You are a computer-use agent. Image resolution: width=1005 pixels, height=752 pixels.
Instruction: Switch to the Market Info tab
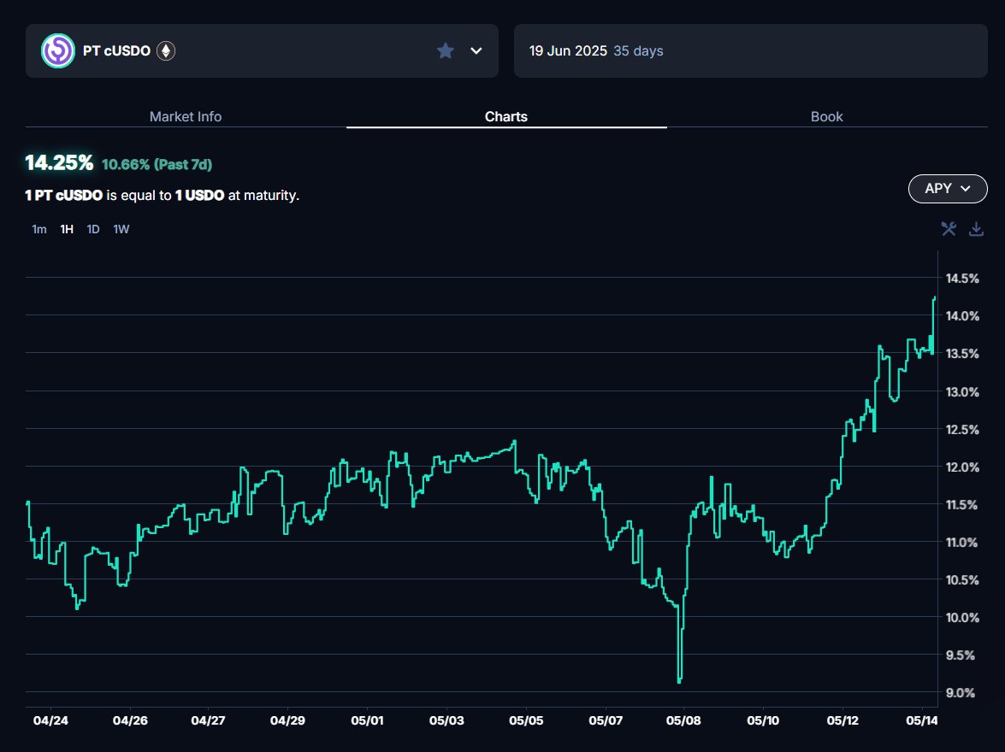[x=186, y=116]
